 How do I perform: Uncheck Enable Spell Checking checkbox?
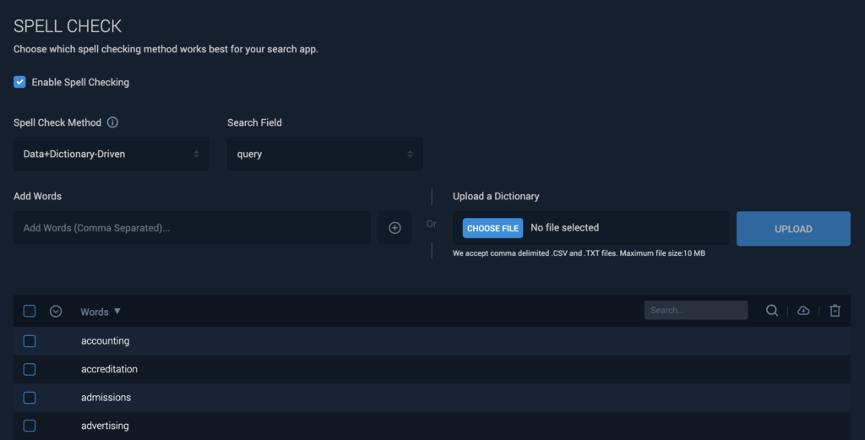pos(20,82)
